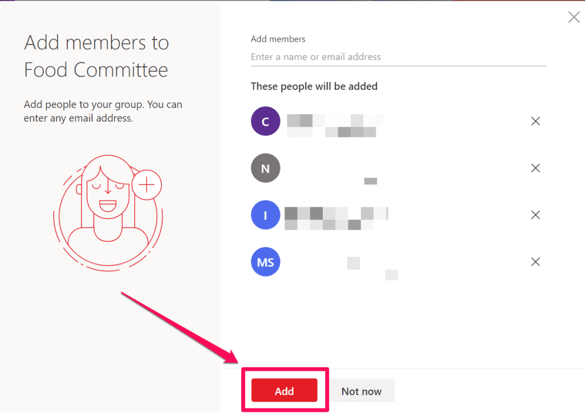Remove member N from the list

click(535, 168)
